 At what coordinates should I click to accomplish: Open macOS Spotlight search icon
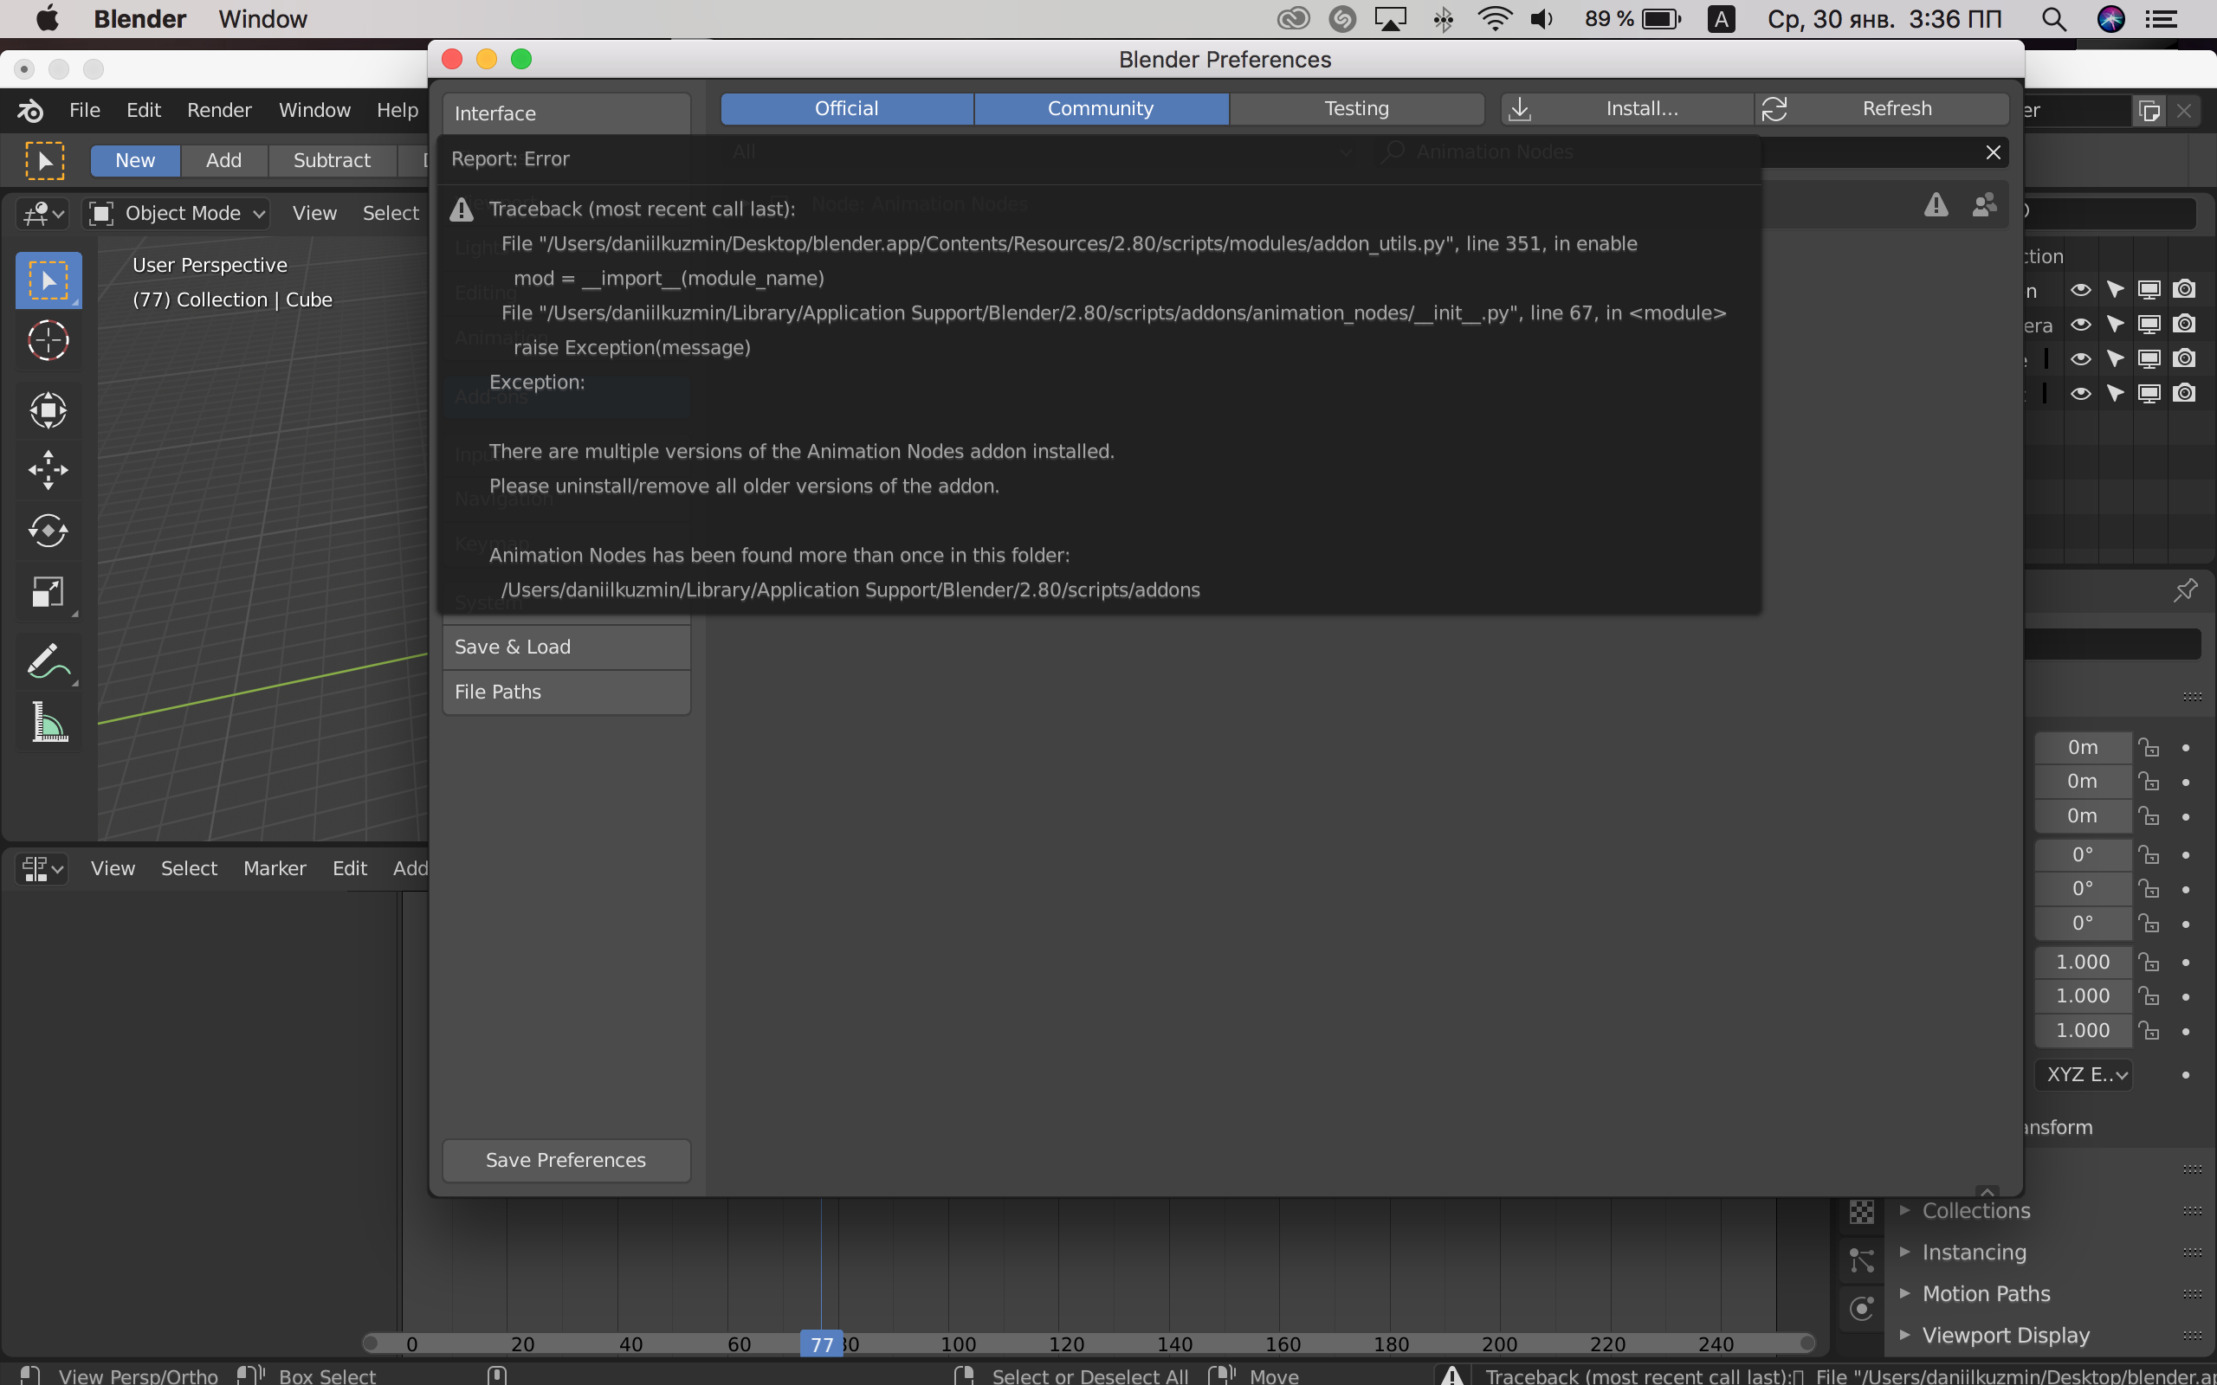pos(2054,19)
